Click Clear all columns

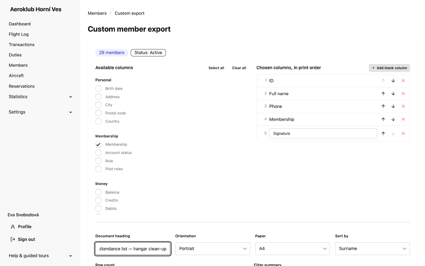[239, 68]
